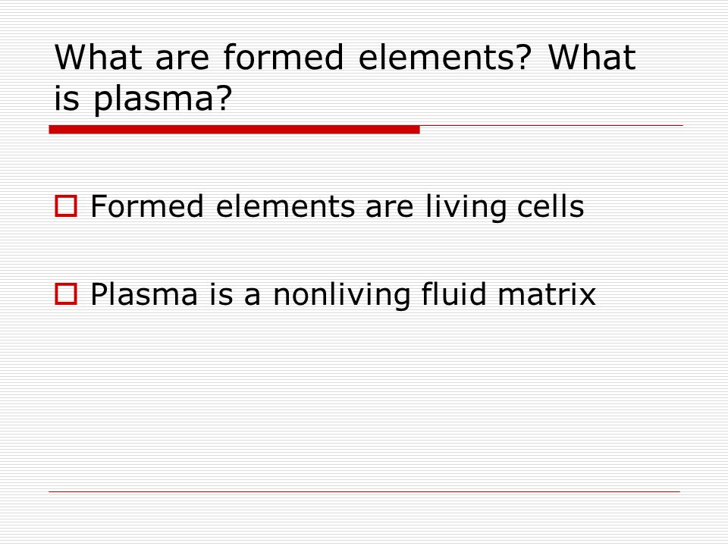Click the word 'formed' in the title
The width and height of the screenshot is (728, 546).
283,57
